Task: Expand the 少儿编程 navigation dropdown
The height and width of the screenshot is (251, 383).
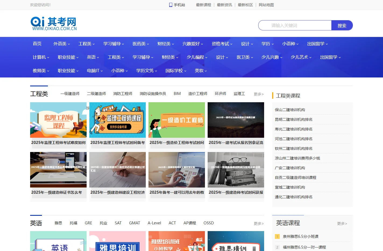Action: pos(197,57)
